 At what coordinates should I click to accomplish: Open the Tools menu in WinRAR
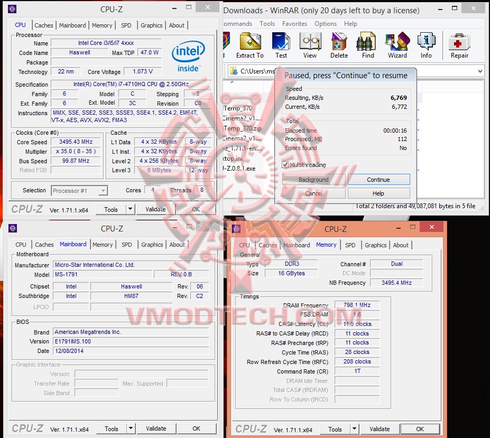[267, 24]
